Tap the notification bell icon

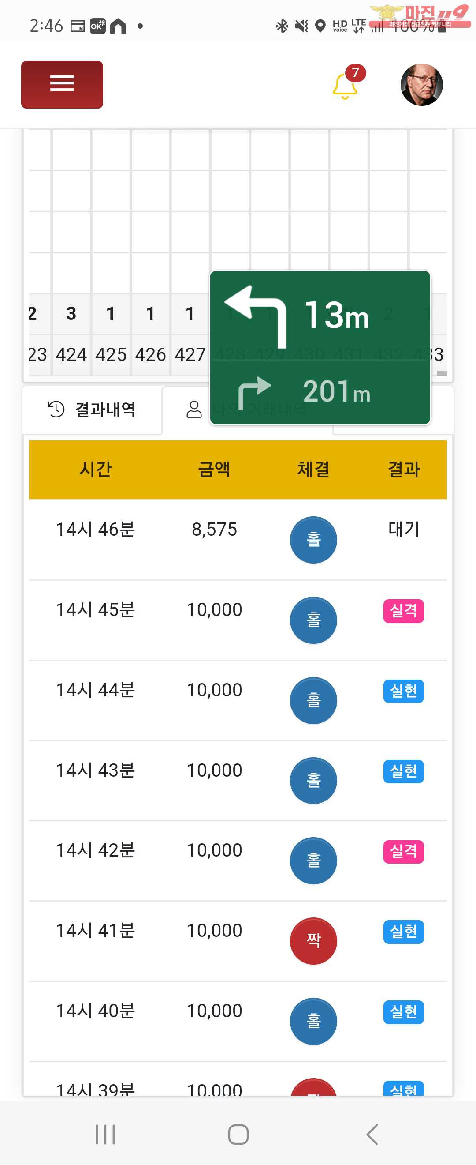click(x=345, y=86)
